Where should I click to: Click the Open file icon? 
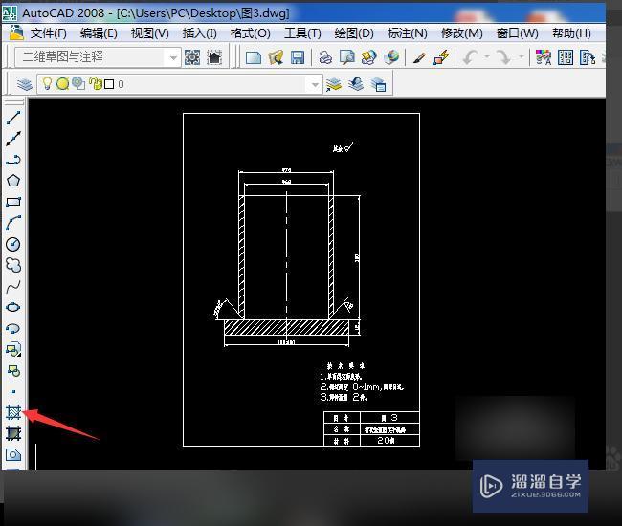pos(276,58)
